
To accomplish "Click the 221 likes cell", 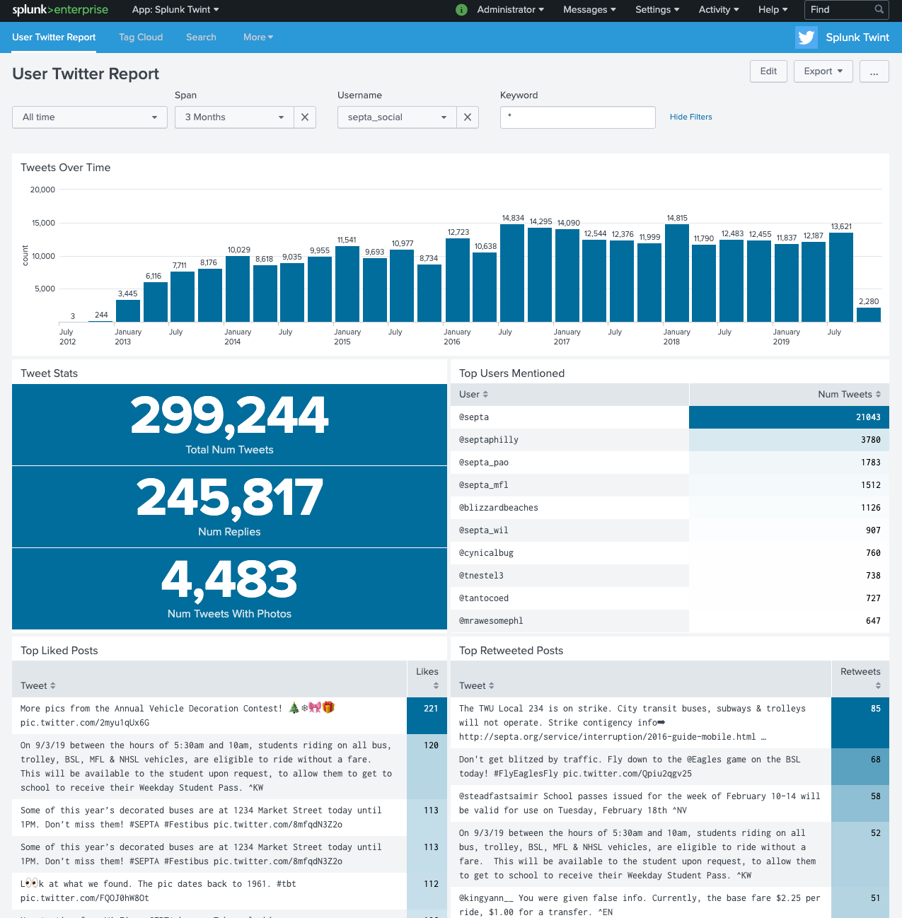I will click(427, 716).
